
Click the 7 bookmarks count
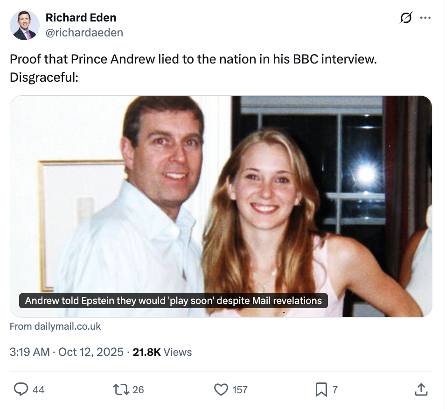334,389
